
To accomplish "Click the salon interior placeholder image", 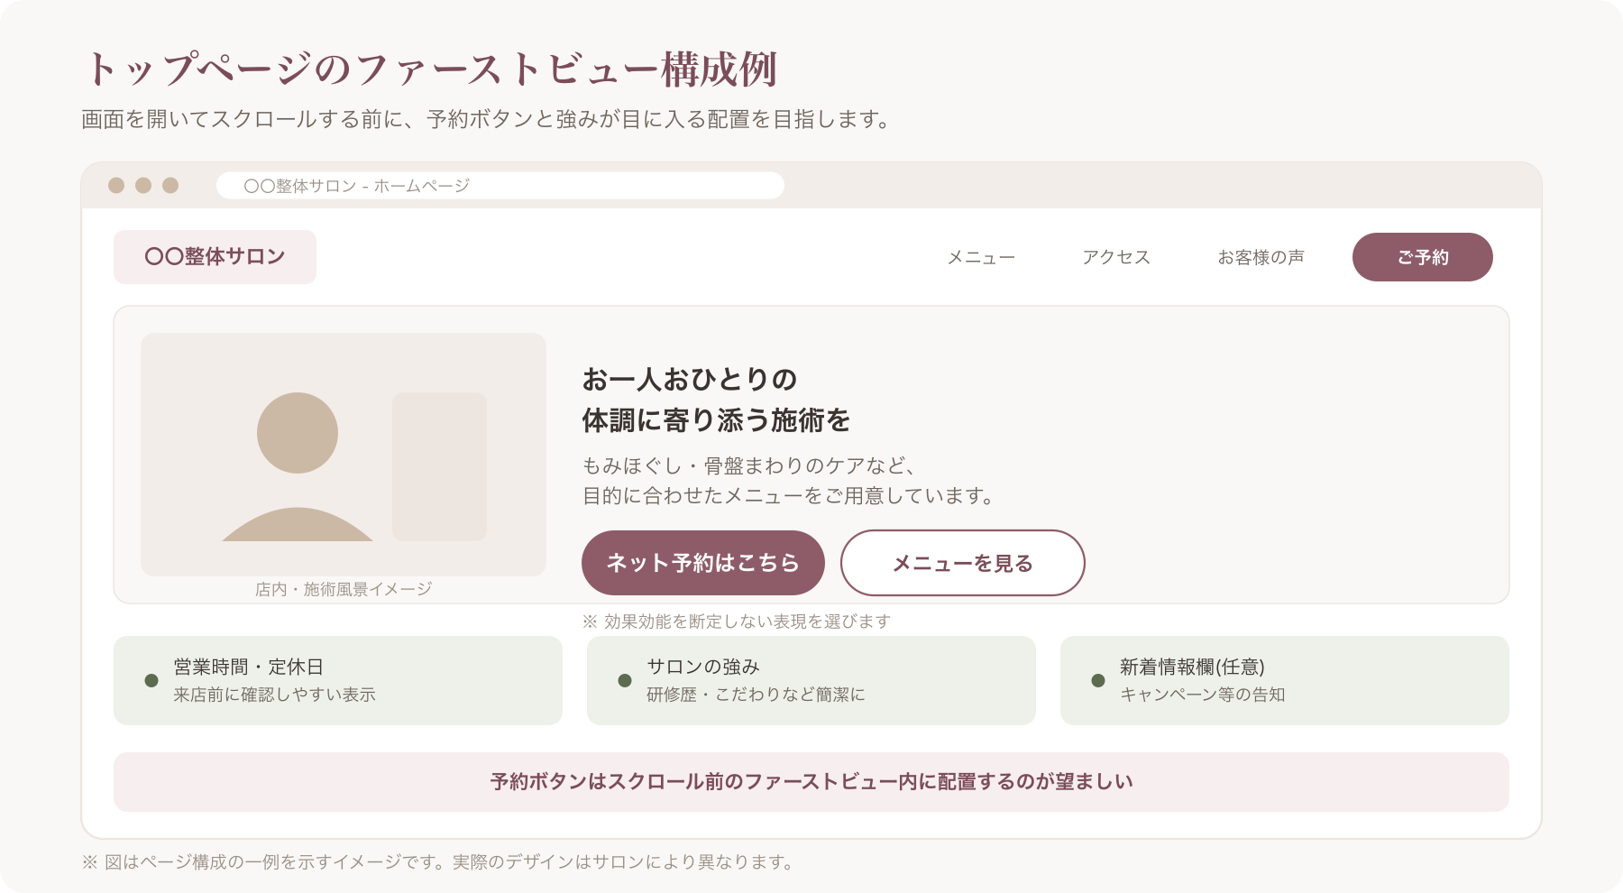I will [344, 455].
